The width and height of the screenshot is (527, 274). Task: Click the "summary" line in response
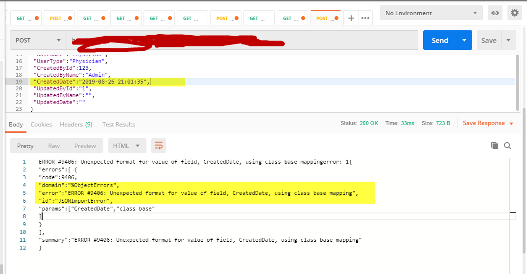[200, 240]
